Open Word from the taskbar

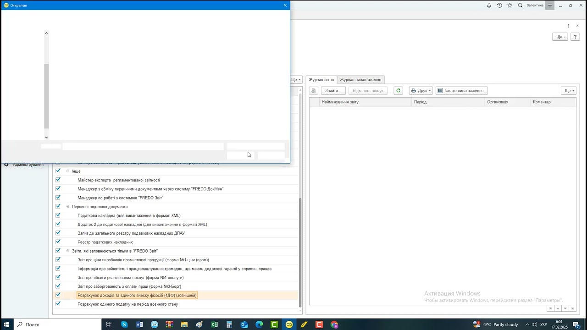tap(139, 324)
